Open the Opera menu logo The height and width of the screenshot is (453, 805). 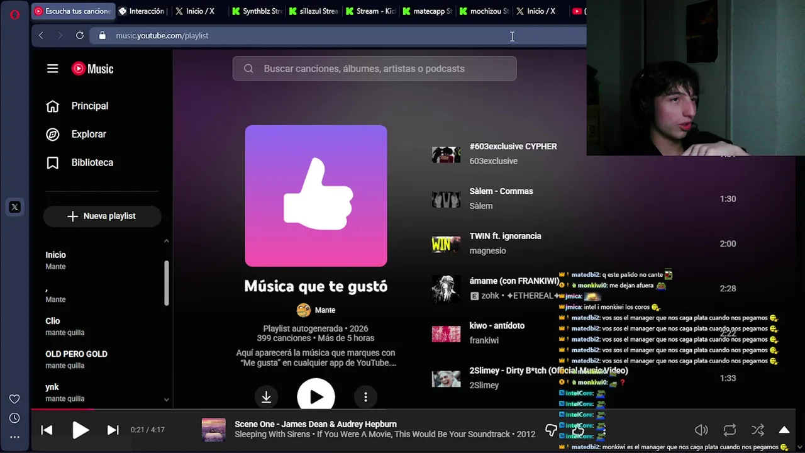point(14,14)
